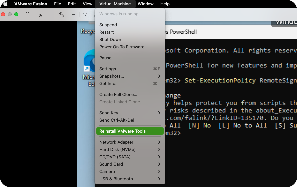Click the [L] No to All option text
The width and height of the screenshot is (297, 187).
[243, 125]
